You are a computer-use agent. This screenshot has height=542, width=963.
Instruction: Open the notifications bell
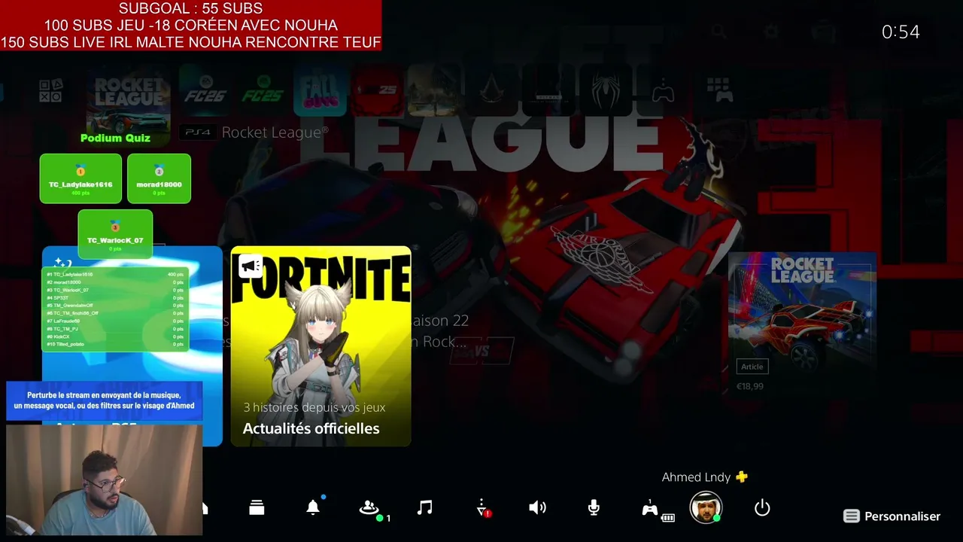(313, 507)
